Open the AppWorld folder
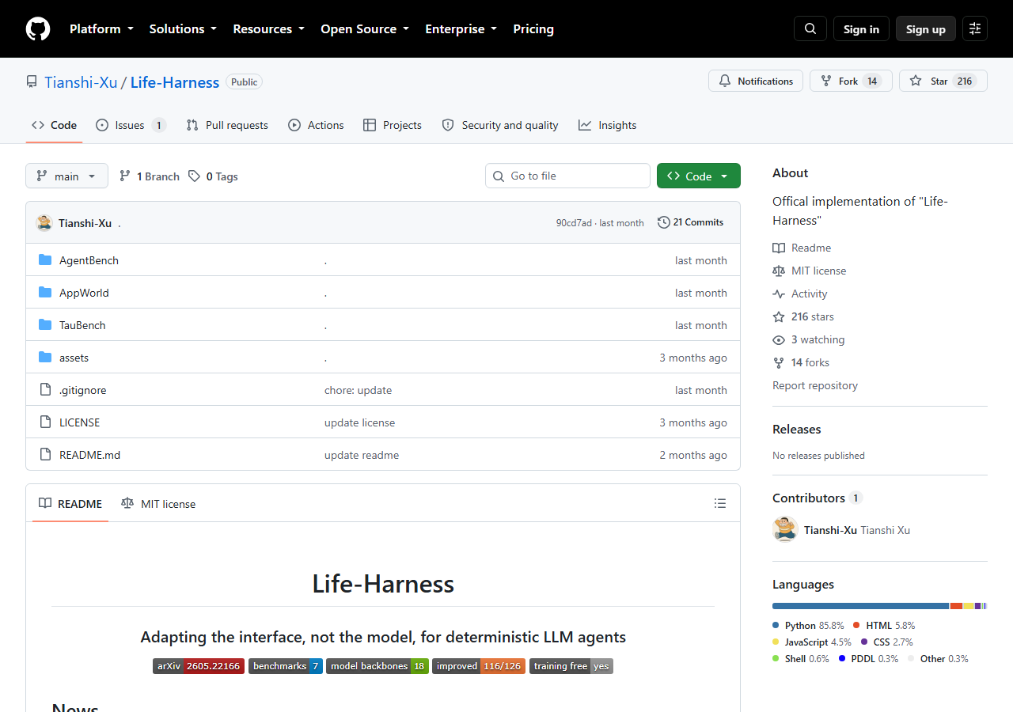This screenshot has height=712, width=1013. pyautogui.click(x=84, y=293)
